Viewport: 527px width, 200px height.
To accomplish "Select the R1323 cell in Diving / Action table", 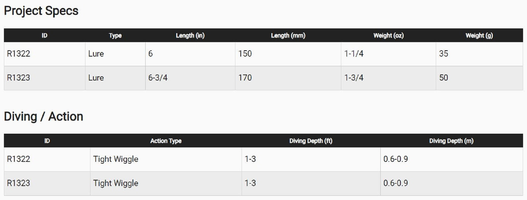I will click(18, 183).
